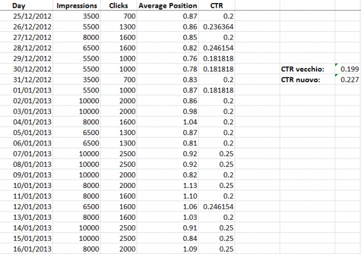The width and height of the screenshot is (361, 254).
Task: Click Clicks 2500 on 07/01/2013 row
Action: 119,154
